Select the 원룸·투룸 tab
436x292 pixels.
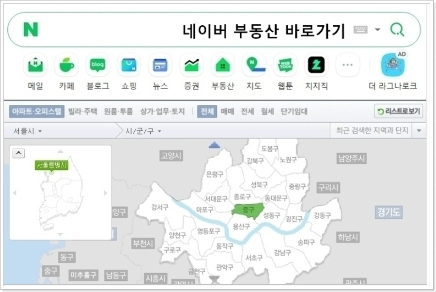tap(118, 112)
